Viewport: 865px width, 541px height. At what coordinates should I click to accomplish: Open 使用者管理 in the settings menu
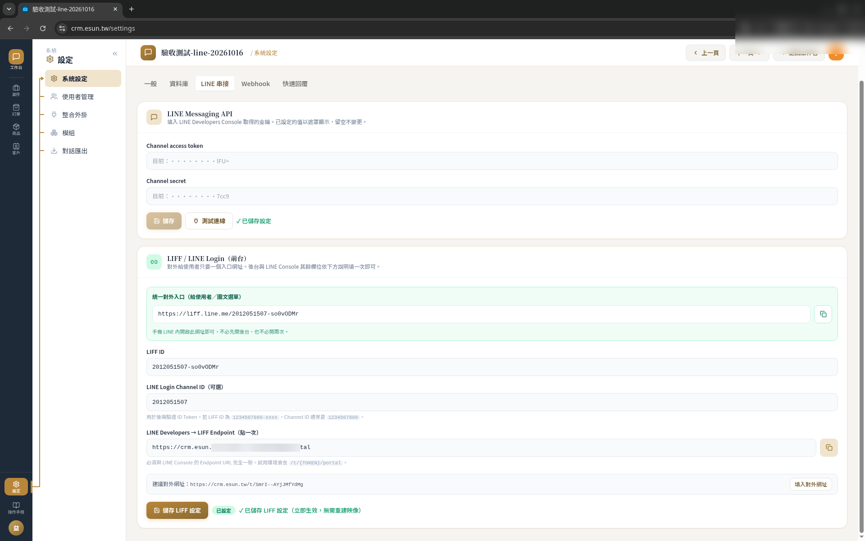(83, 96)
